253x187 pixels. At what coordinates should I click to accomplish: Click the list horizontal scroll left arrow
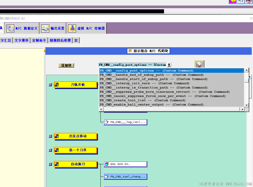coord(101,109)
